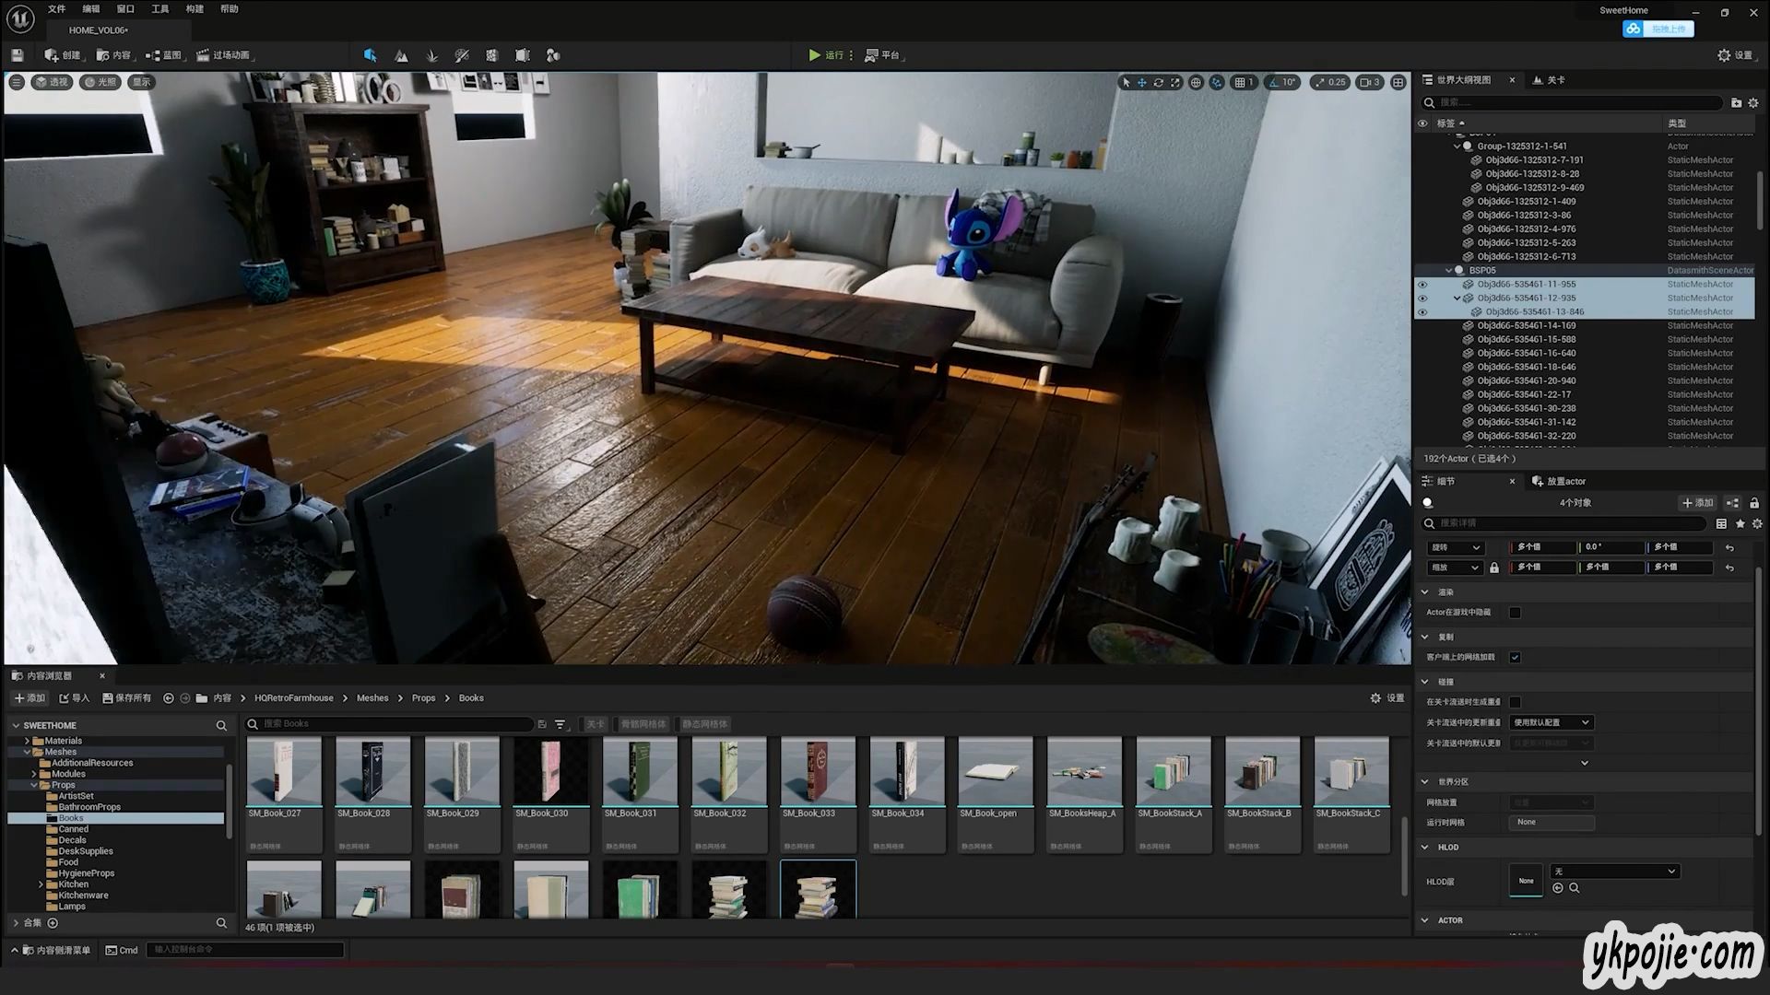The width and height of the screenshot is (1770, 995).
Task: Collapse the BSP05 tree node
Action: coord(1448,271)
